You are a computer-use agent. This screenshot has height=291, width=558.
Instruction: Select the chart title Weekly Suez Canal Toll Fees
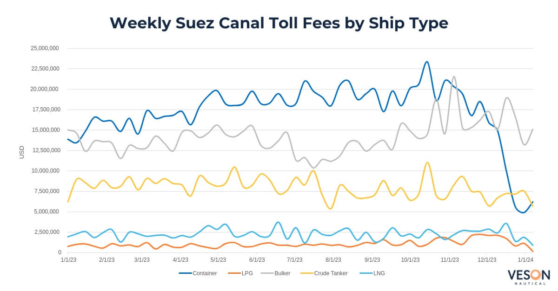279,23
